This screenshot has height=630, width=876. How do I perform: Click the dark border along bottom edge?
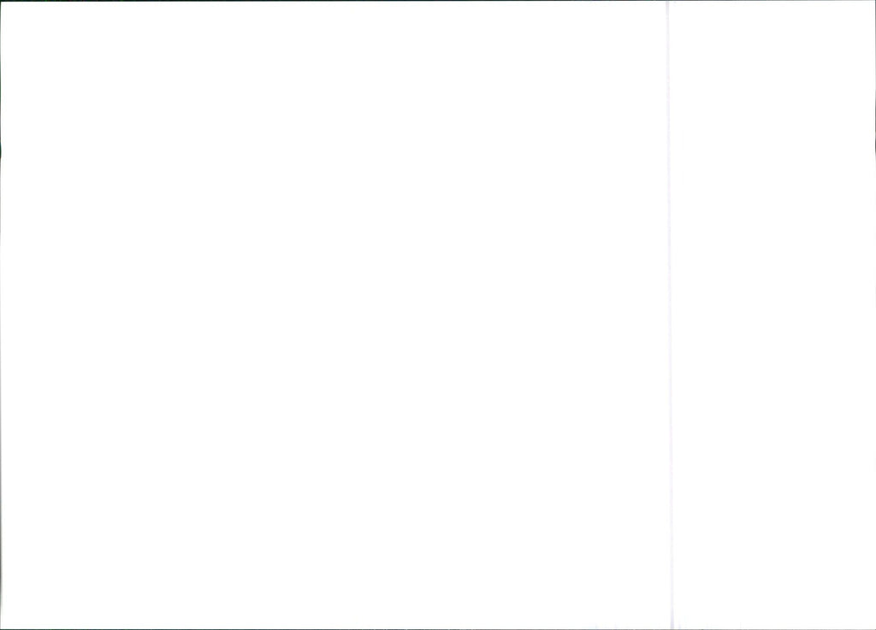point(438,629)
